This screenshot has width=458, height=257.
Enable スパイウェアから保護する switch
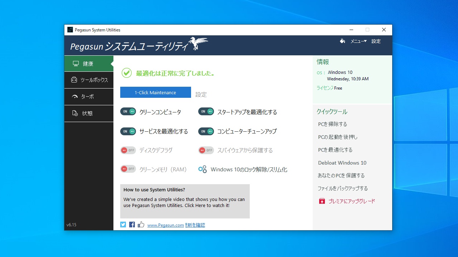[x=206, y=150]
